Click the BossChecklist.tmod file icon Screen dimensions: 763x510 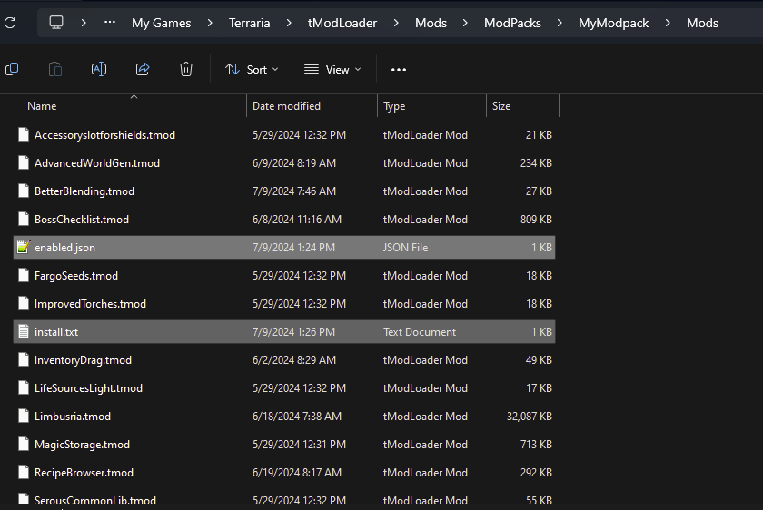tap(24, 220)
